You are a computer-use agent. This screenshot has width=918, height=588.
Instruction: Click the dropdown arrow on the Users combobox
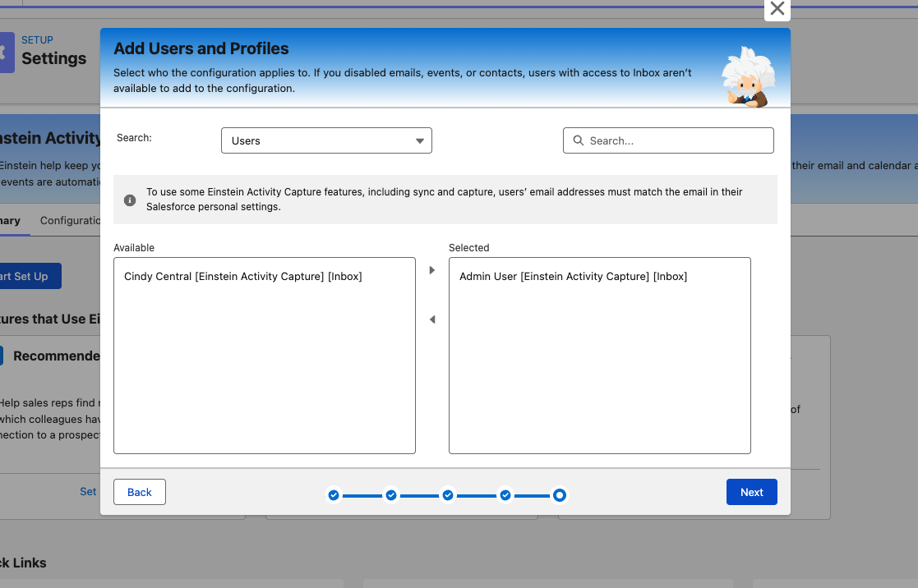click(x=419, y=141)
